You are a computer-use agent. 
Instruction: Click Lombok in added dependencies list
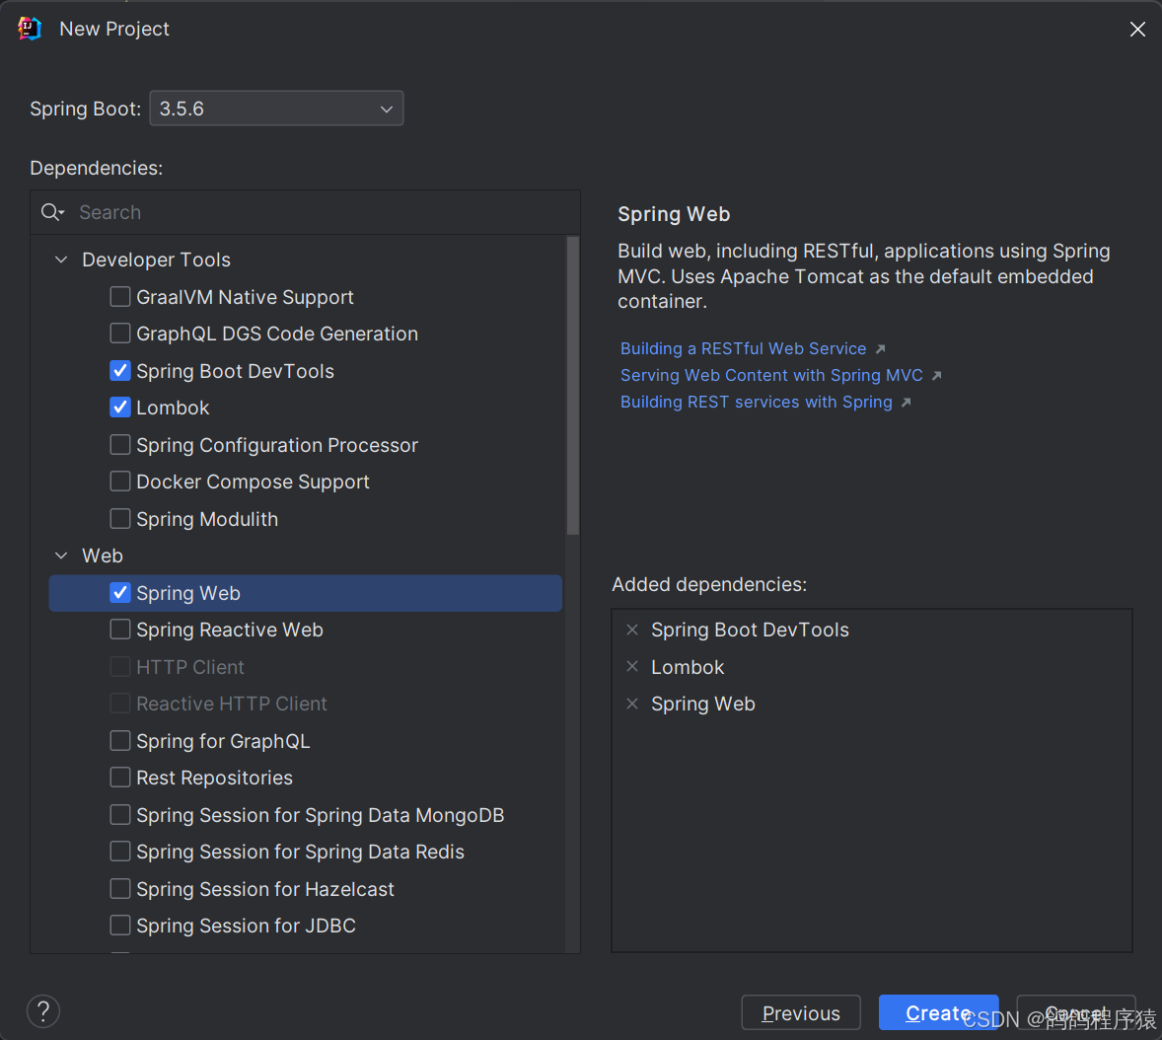coord(688,667)
